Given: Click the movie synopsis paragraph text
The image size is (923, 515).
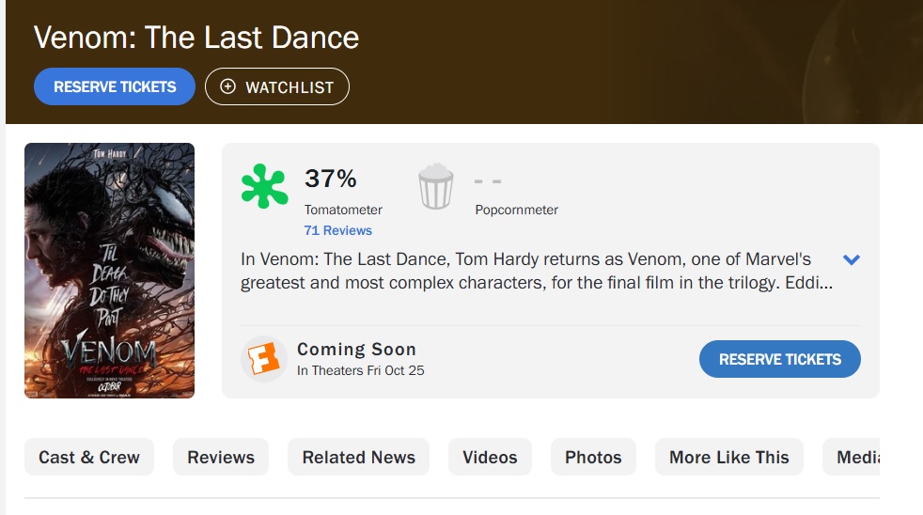Looking at the screenshot, I should point(537,271).
